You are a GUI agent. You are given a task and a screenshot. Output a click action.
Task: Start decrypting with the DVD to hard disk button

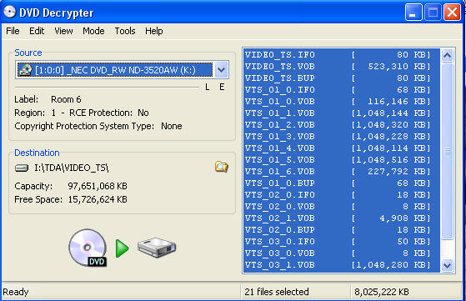coord(123,248)
